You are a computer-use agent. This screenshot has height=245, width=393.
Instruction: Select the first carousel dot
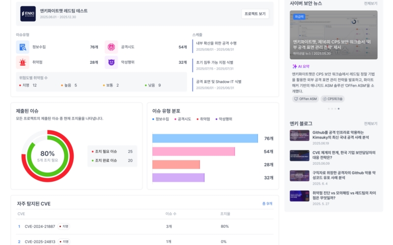tap(329, 109)
